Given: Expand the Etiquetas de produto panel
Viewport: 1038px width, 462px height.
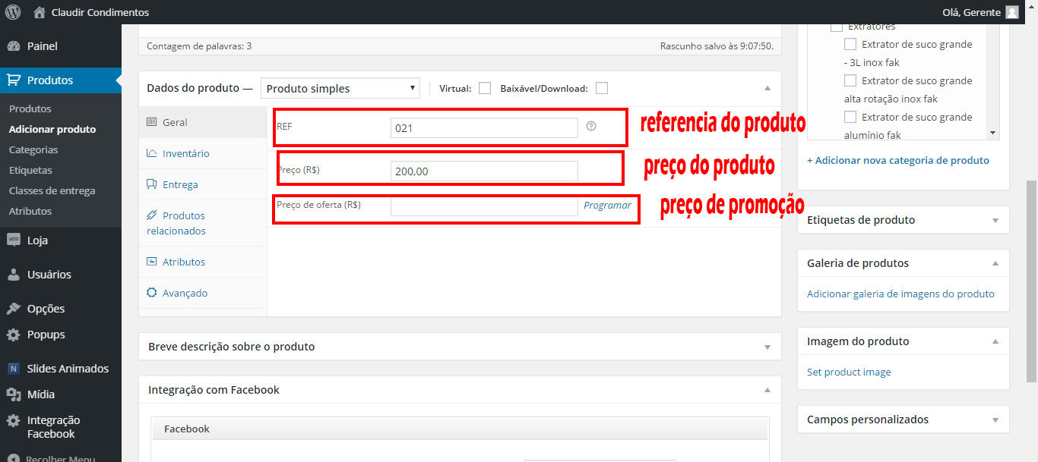Looking at the screenshot, I should coord(995,220).
